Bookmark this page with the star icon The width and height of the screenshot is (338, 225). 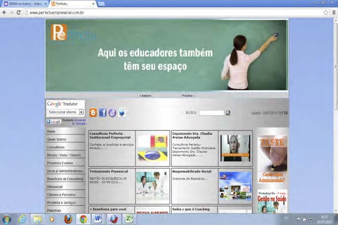click(326, 12)
